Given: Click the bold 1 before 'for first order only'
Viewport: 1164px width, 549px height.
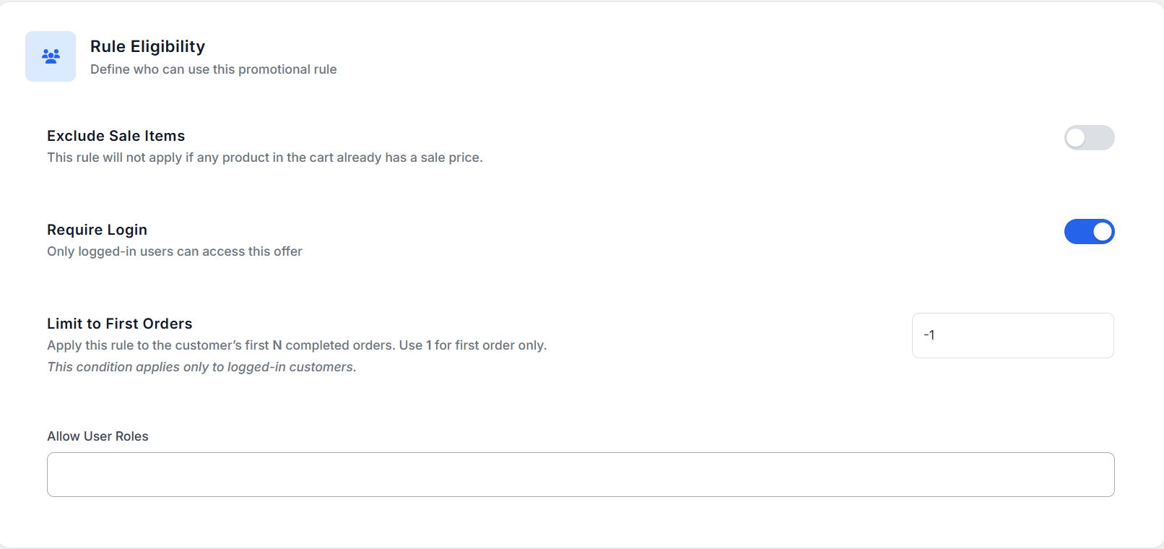Looking at the screenshot, I should tap(429, 345).
